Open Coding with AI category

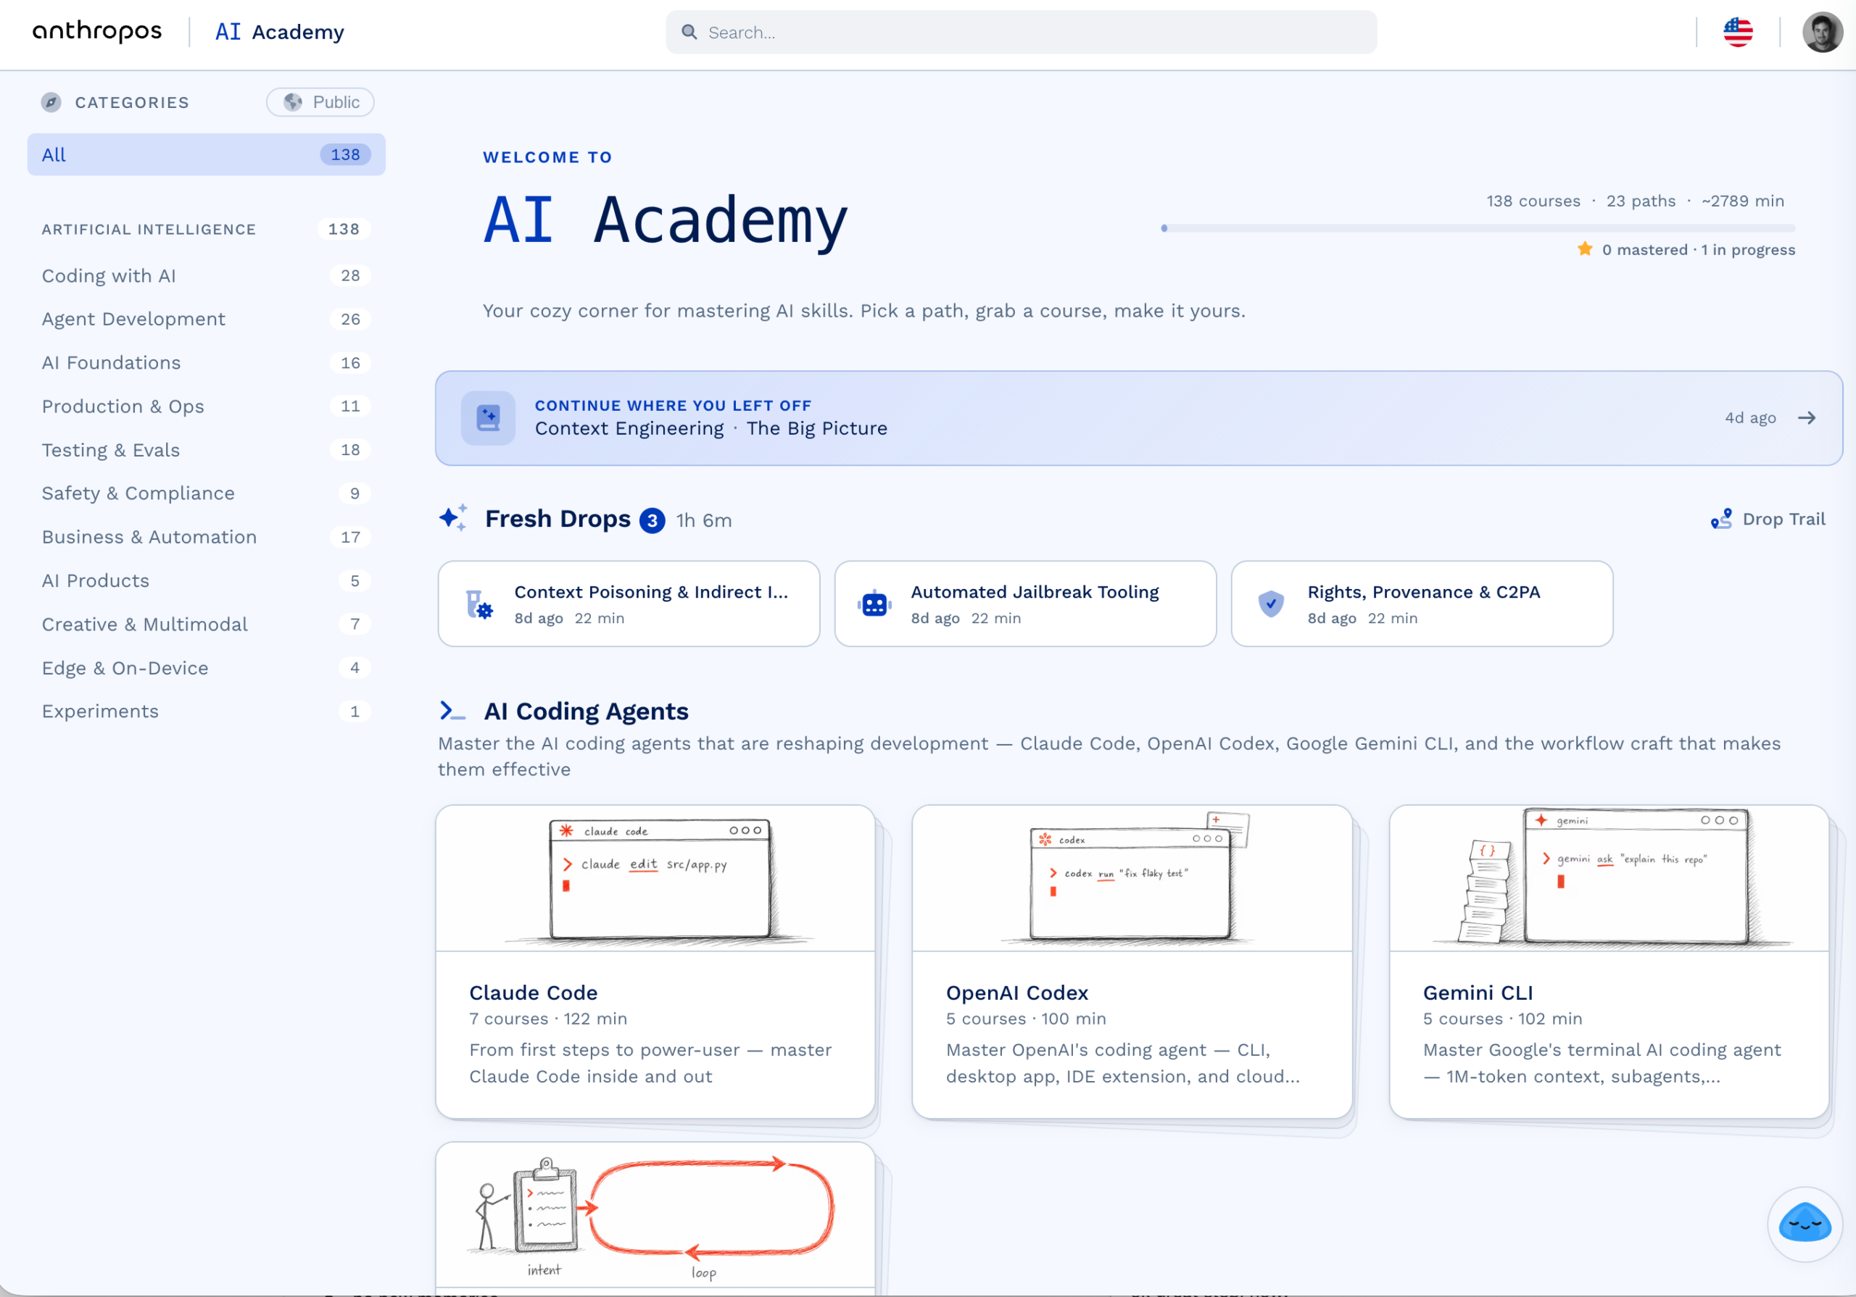[x=206, y=275]
